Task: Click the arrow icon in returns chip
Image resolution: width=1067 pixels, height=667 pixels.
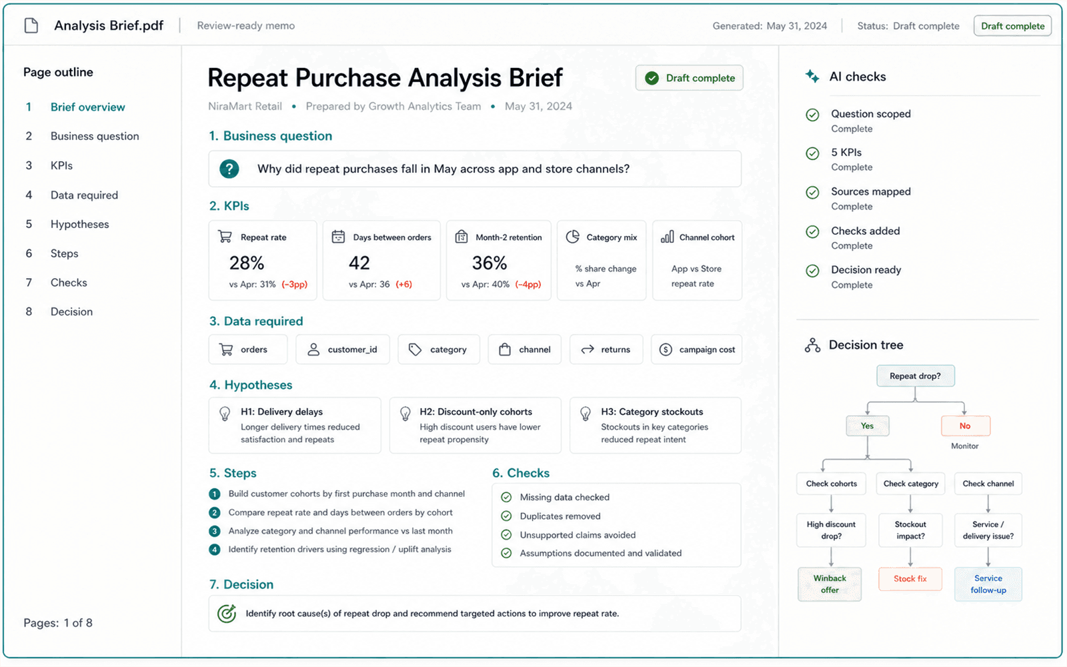Action: [x=588, y=350]
